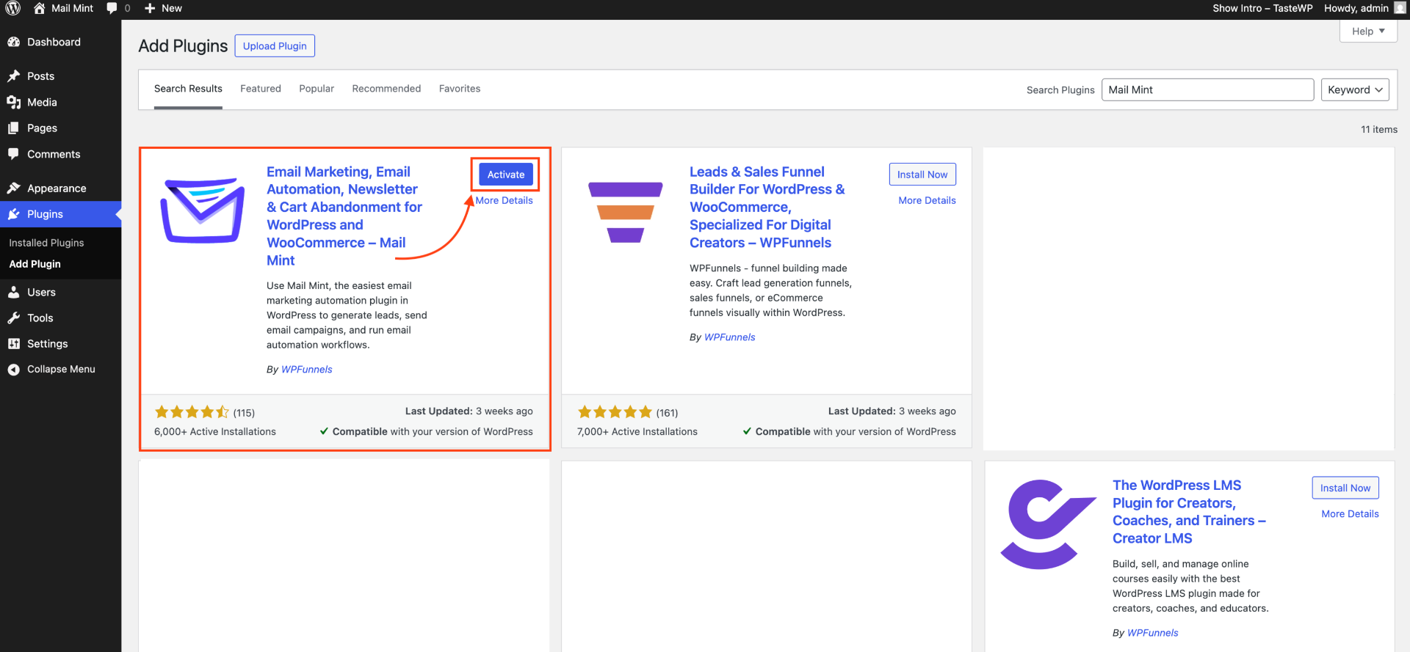Open the Media library menu item

(x=42, y=102)
